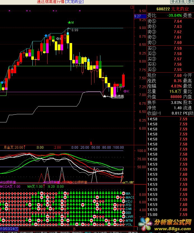Click the 9.50 price axis label
The height and width of the screenshot is (233, 194).
(x=143, y=11)
